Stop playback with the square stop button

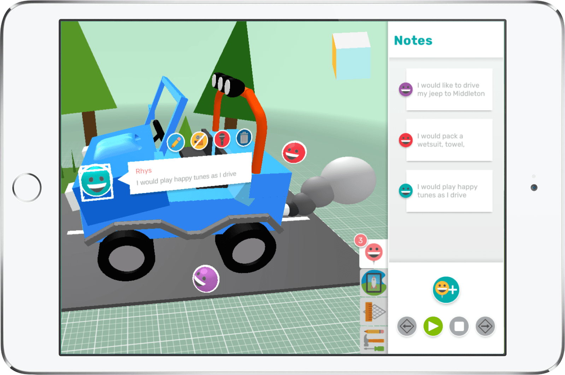tap(459, 326)
